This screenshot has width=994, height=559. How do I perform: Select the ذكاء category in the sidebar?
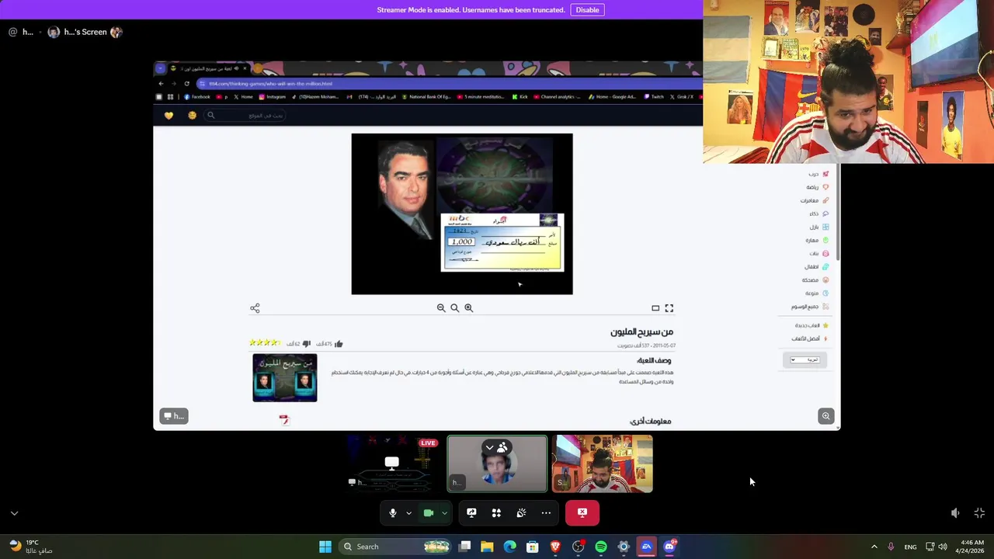pyautogui.click(x=818, y=214)
